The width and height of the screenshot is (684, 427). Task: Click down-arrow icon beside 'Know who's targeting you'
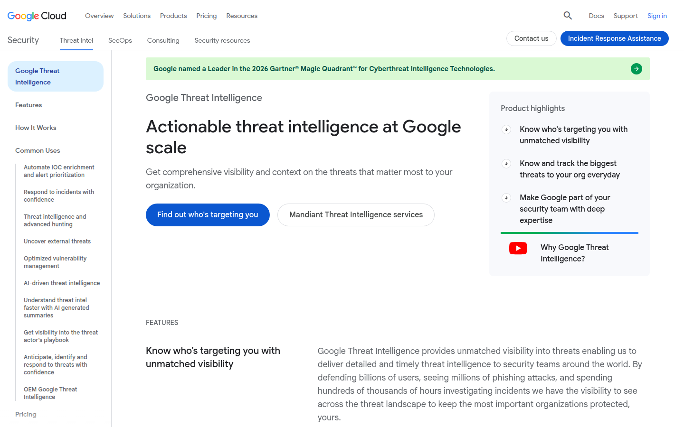click(506, 130)
